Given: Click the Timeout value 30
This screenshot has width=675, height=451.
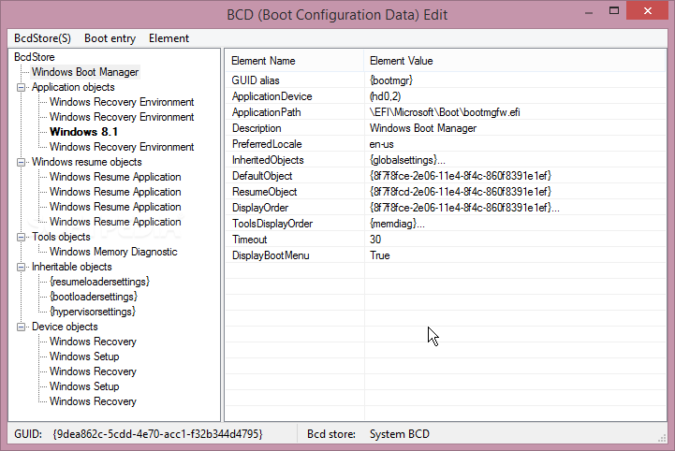Looking at the screenshot, I should tap(375, 240).
